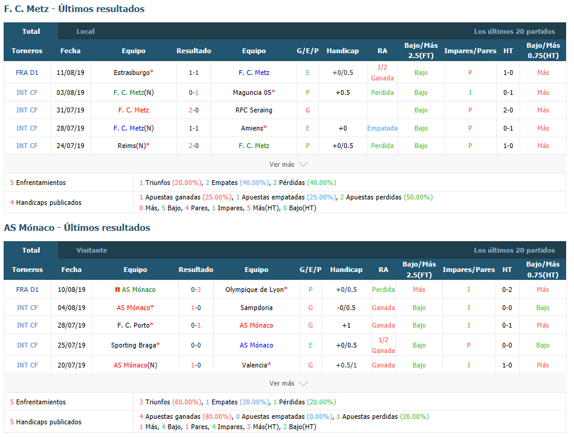This screenshot has height=437, width=574.
Task: Click the G/E/P header in AS Mónaco table
Action: [x=311, y=270]
